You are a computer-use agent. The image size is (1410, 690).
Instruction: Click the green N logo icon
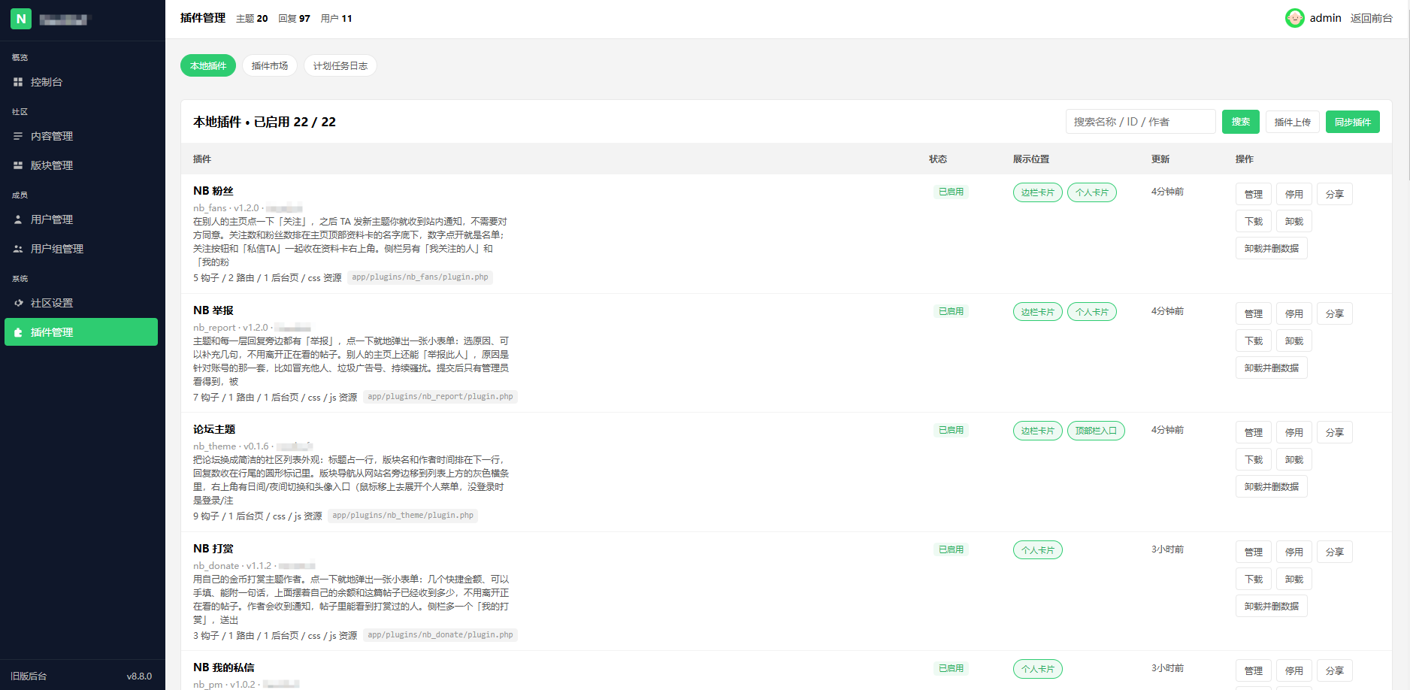coord(21,19)
